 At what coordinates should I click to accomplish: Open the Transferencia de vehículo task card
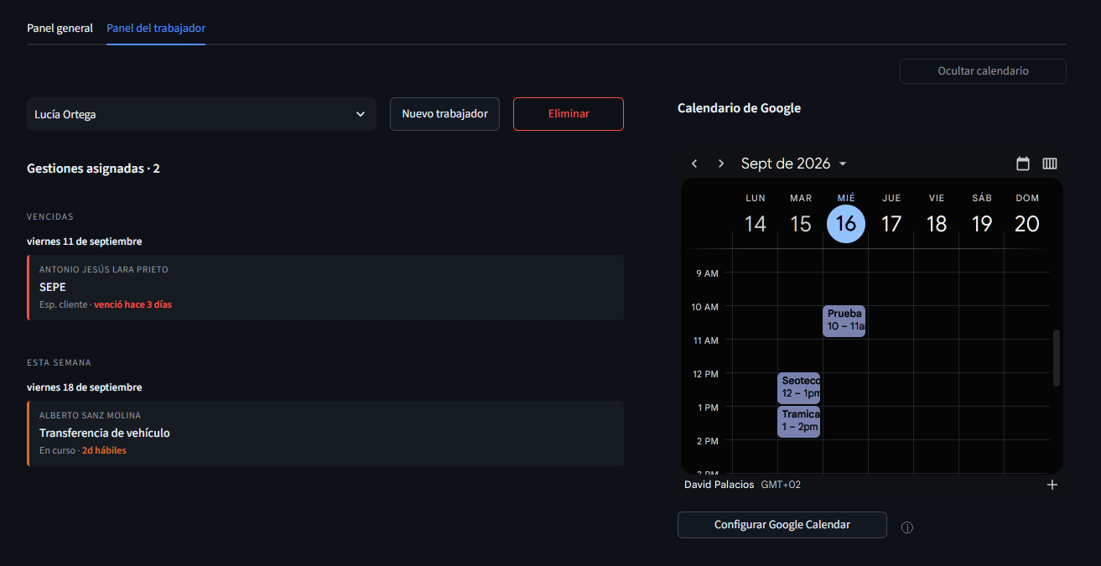point(325,434)
